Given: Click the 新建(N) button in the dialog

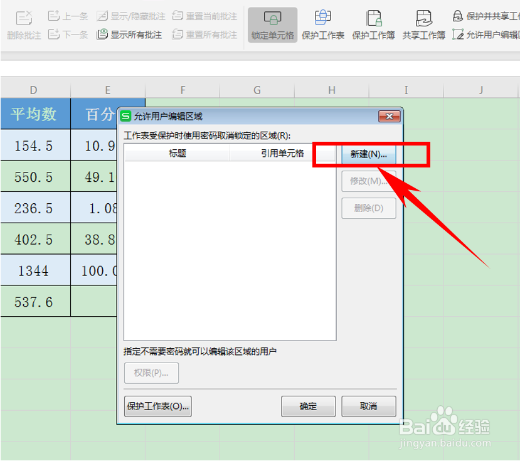Looking at the screenshot, I should point(369,155).
